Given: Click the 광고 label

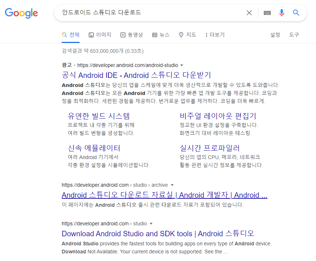Looking at the screenshot, I should tap(67, 65).
